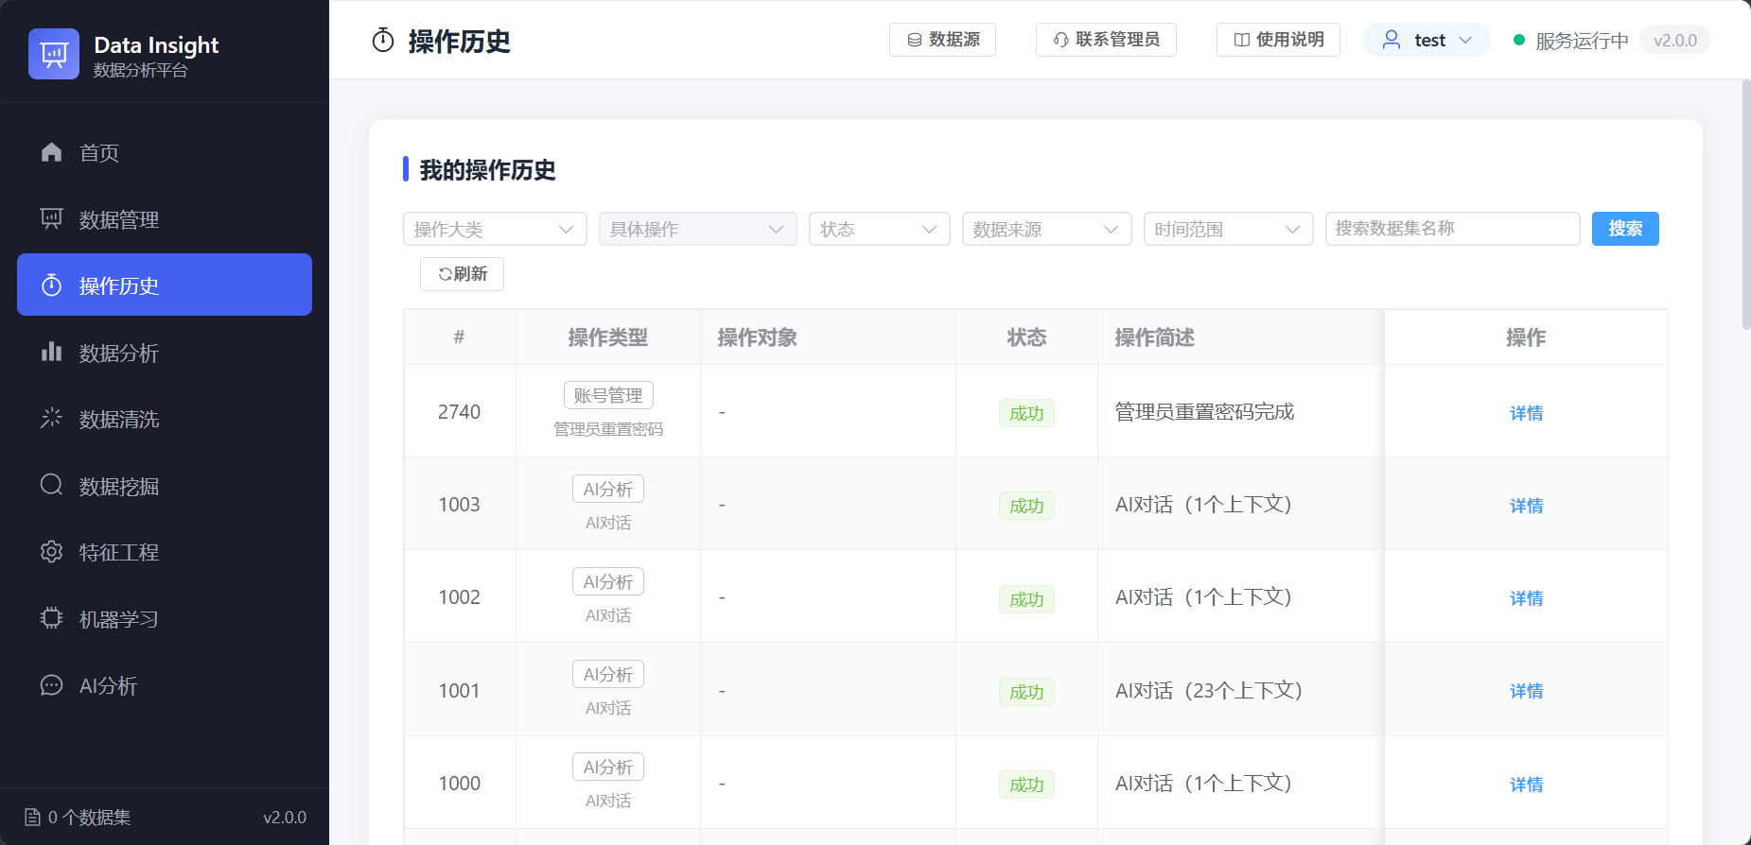
Task: Click the sparkle icon beside 数据清洗
Action: pos(52,418)
